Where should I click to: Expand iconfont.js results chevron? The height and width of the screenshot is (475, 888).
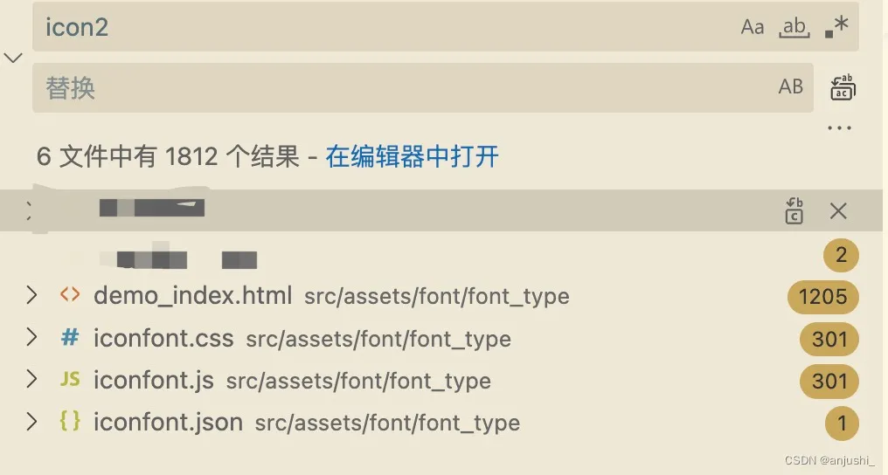point(31,379)
